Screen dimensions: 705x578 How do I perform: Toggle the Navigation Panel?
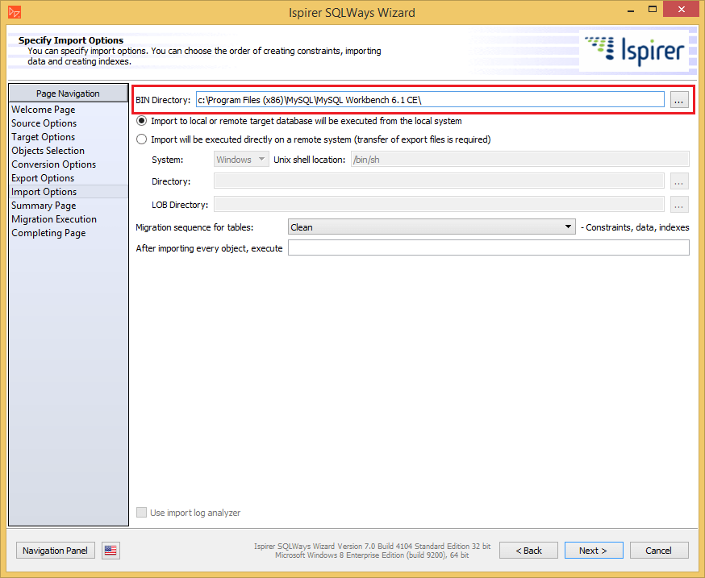click(55, 551)
